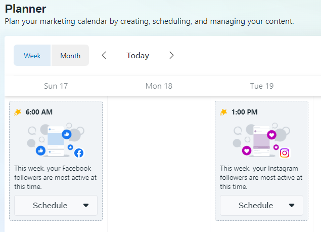Click star icon beside 6:00 AM

18,112
